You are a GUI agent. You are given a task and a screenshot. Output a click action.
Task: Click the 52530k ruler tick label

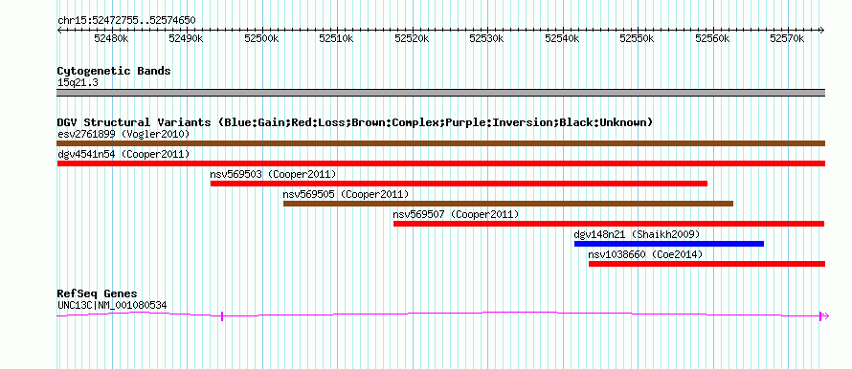point(487,38)
